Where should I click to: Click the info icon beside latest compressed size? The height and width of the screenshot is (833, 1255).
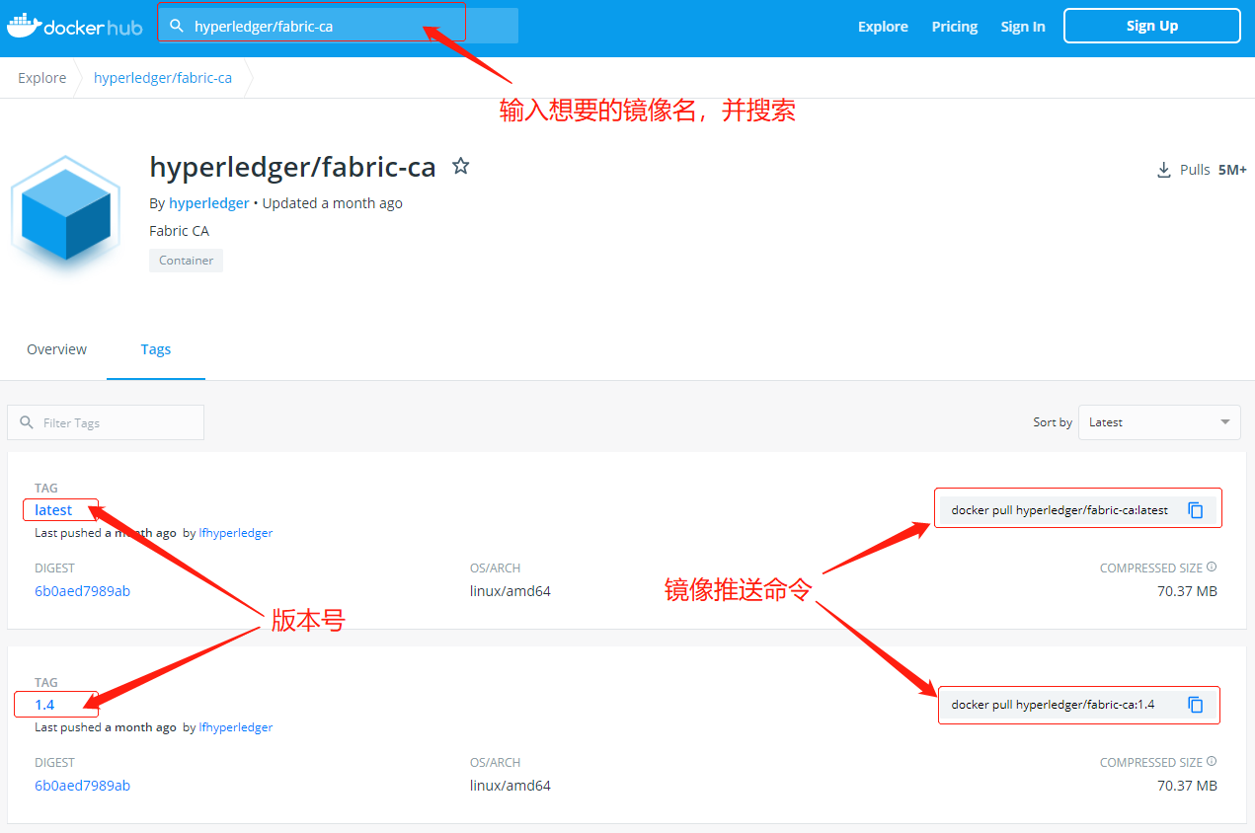click(x=1212, y=568)
